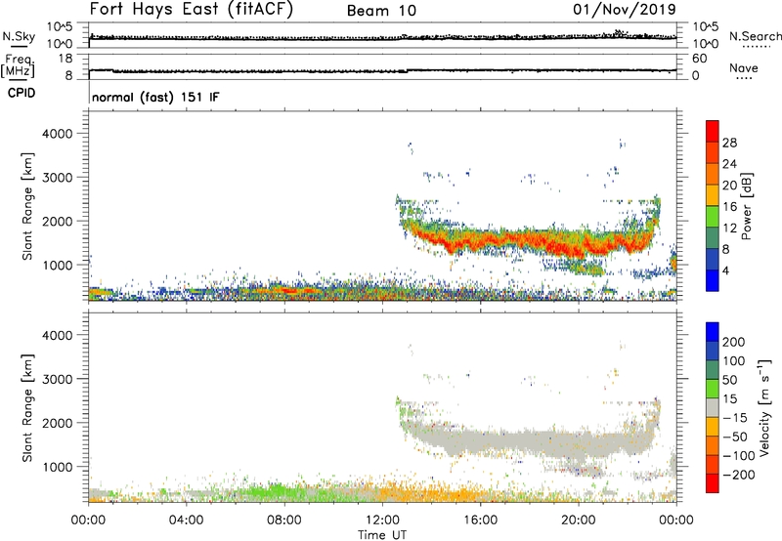Select the 100 label on the velocity colorbar
The image size is (782, 541).
click(x=734, y=361)
